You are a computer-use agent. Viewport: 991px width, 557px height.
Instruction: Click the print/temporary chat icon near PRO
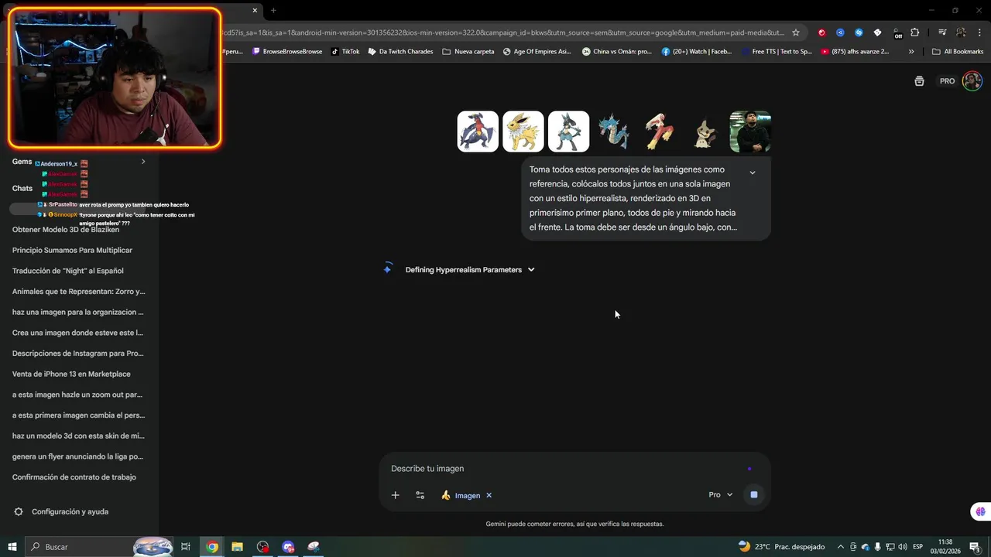[x=919, y=81]
